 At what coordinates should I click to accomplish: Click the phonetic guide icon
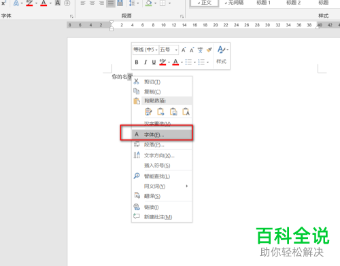click(200, 50)
